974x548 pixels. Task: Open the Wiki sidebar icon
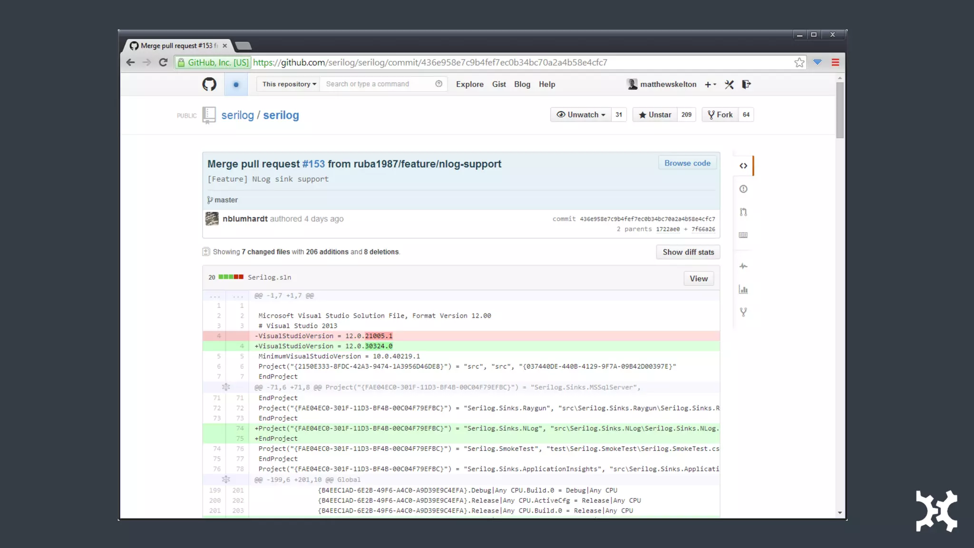click(x=743, y=235)
